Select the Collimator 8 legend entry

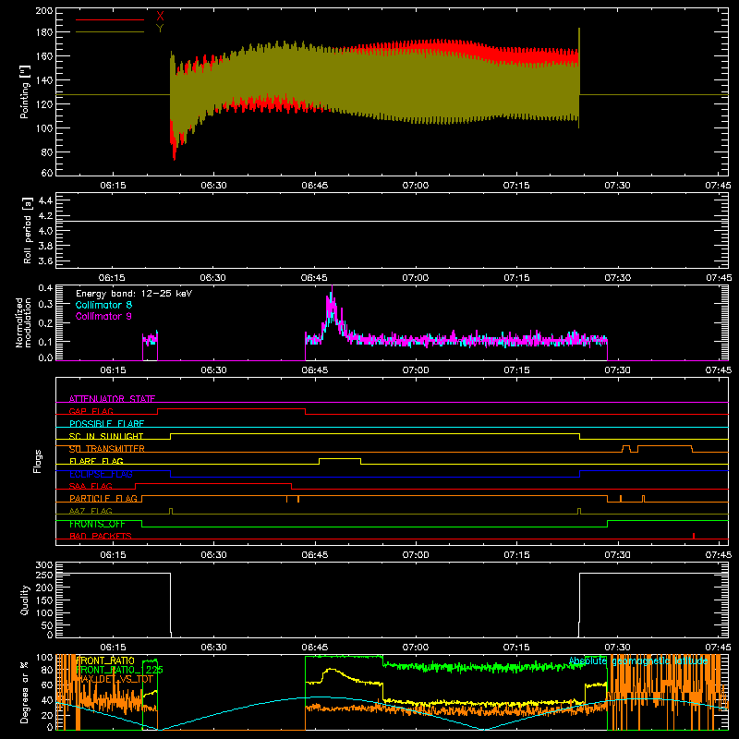103,305
